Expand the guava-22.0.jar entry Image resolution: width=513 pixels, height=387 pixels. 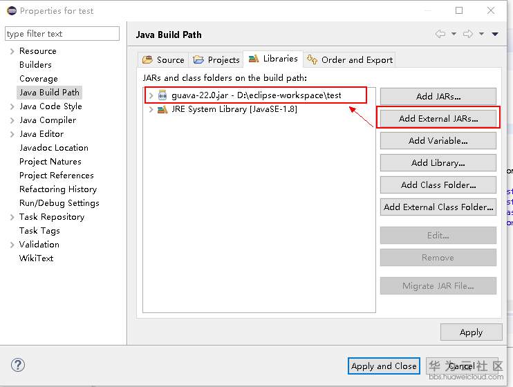[x=151, y=95]
